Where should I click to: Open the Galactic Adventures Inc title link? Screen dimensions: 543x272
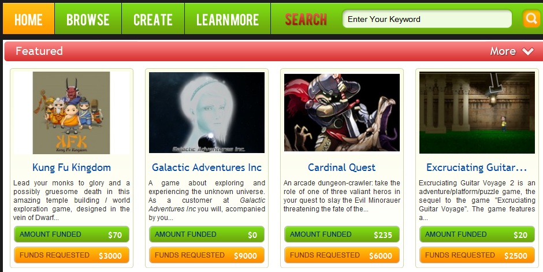pos(207,167)
